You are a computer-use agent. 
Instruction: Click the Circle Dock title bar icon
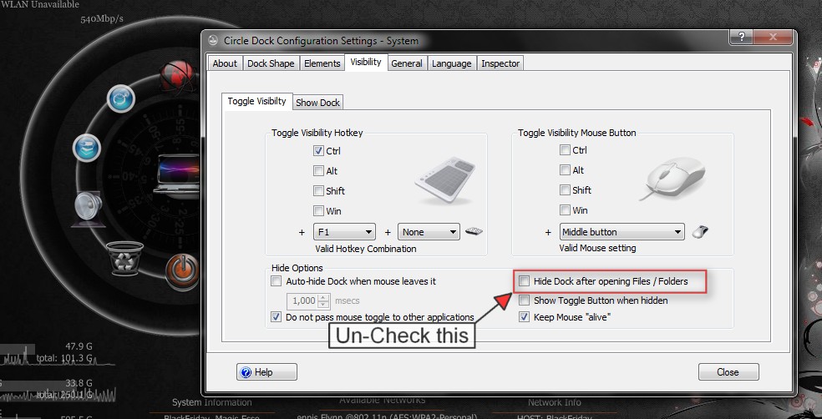point(213,41)
